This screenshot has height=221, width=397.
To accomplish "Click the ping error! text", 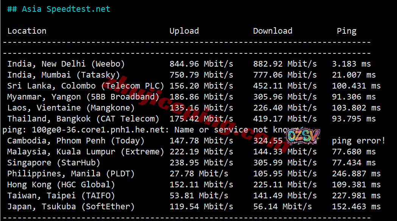I will (358, 141).
